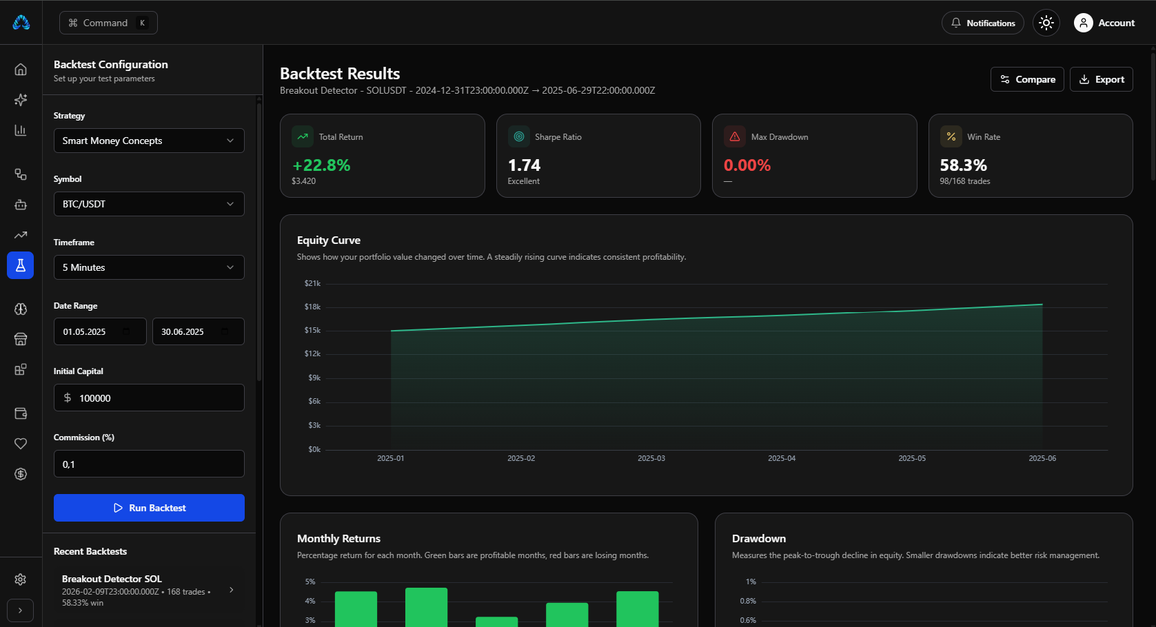The width and height of the screenshot is (1156, 627).
Task: Open the Strategy dropdown Smart Money Concepts
Action: pyautogui.click(x=149, y=141)
